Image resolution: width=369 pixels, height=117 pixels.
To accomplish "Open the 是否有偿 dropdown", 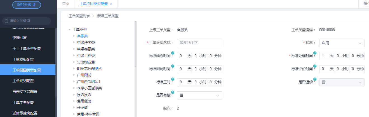I will click(x=199, y=95).
